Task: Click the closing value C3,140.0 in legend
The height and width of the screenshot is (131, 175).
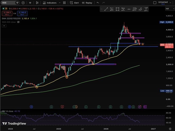Action: coord(42,8)
